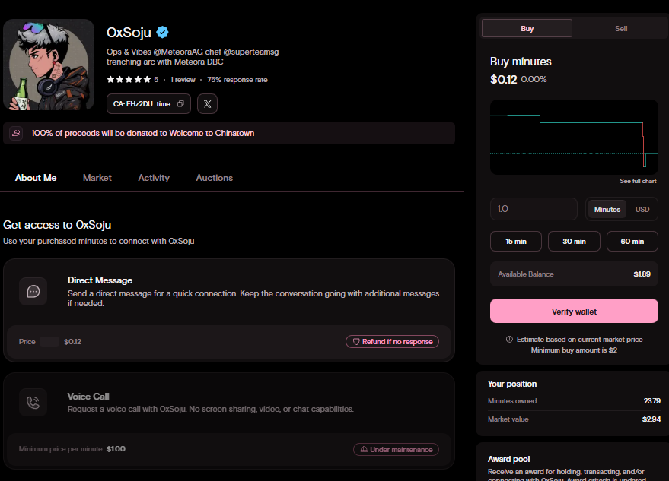The image size is (669, 481).
Task: Click the donation banner about Welcome to Chinatown
Action: coord(229,133)
